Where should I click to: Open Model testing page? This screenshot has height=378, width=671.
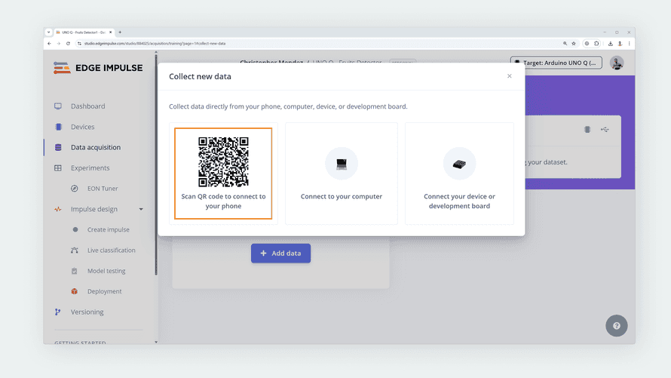coord(106,271)
